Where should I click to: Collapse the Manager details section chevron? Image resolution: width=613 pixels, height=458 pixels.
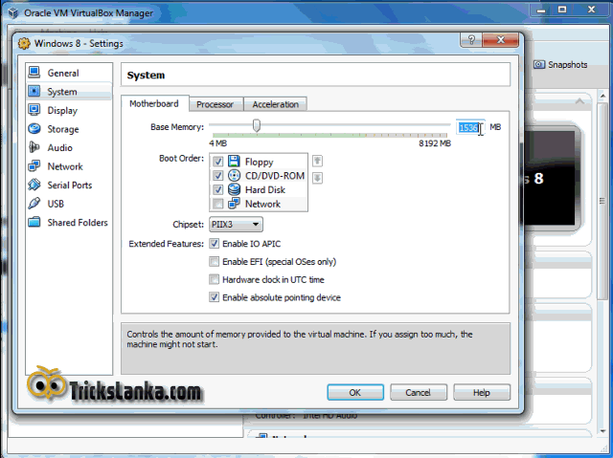[x=579, y=101]
